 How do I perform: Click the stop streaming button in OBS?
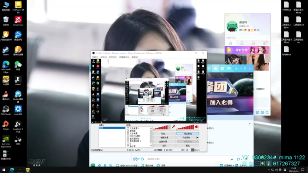(x=187, y=133)
